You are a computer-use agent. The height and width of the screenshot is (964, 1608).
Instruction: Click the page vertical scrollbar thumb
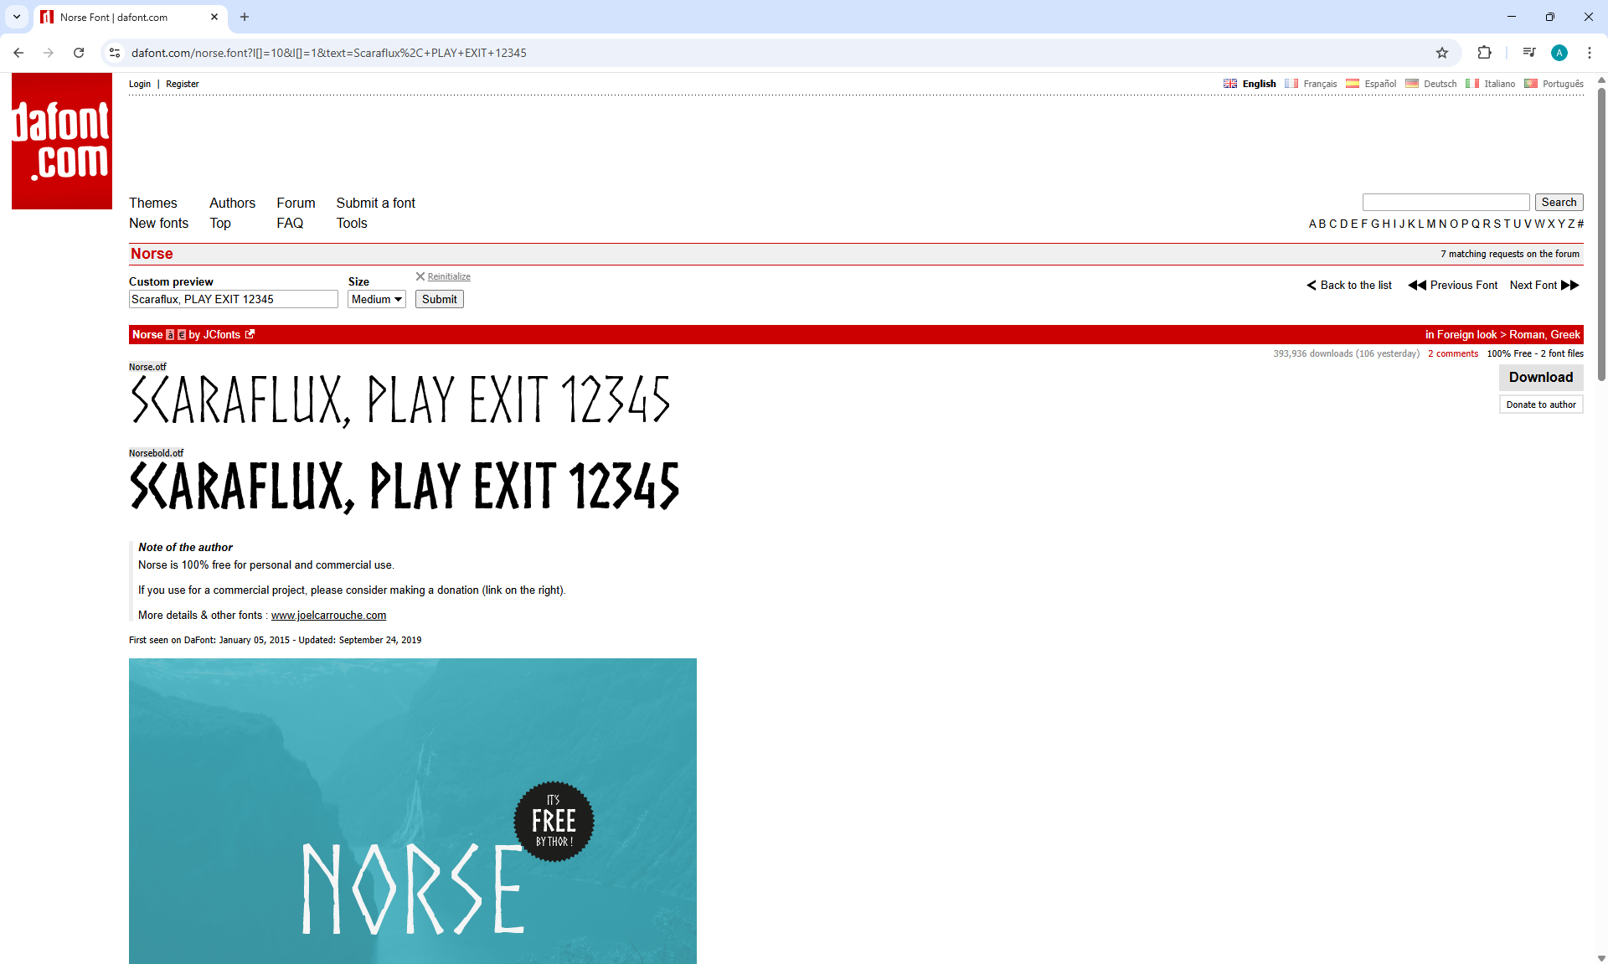point(1600,235)
